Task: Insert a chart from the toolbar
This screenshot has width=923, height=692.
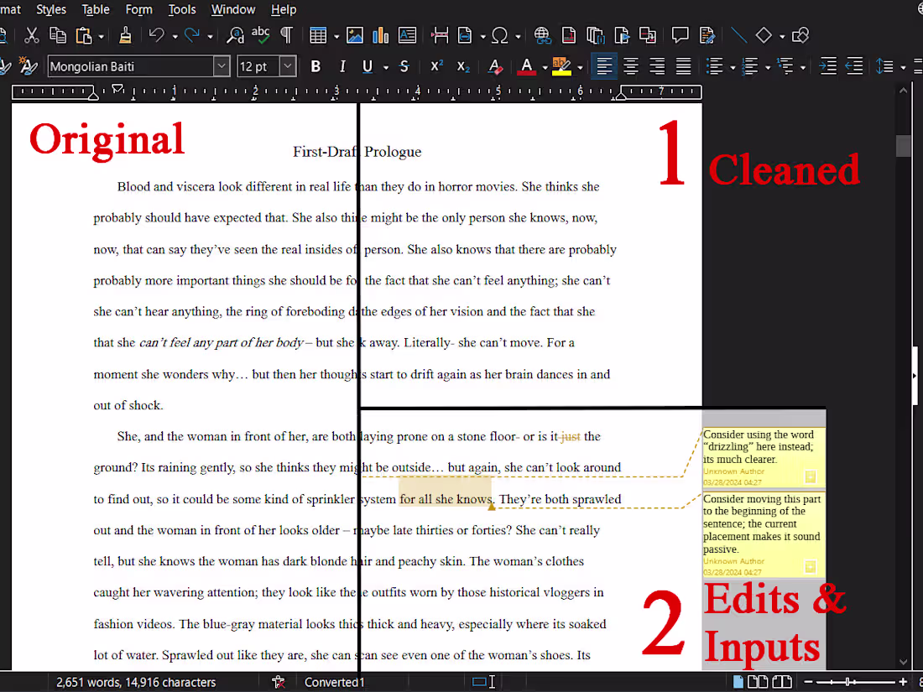Action: pyautogui.click(x=380, y=35)
